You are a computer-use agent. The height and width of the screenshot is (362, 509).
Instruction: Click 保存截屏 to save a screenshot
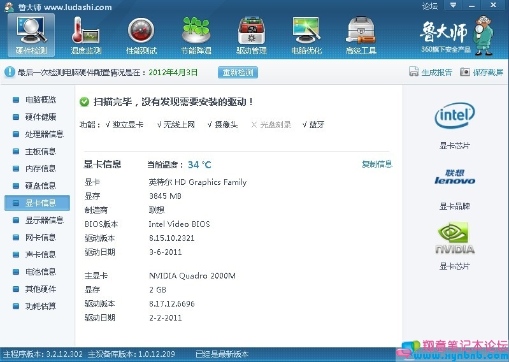tap(482, 72)
